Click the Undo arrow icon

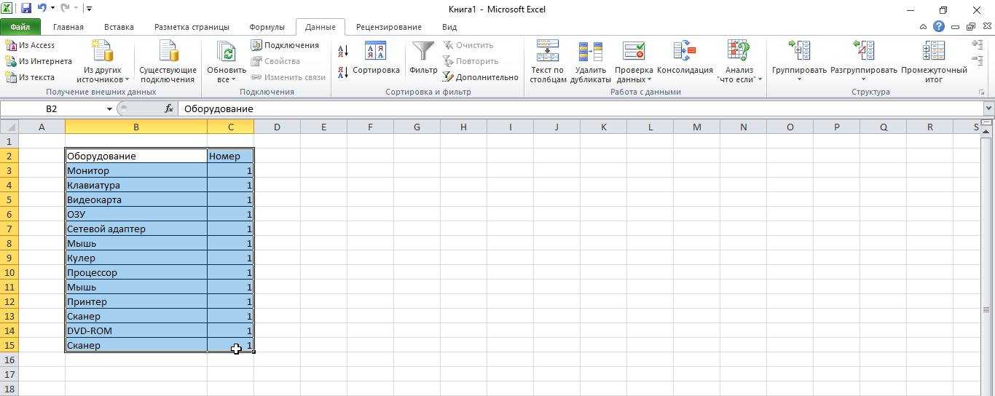tap(42, 9)
